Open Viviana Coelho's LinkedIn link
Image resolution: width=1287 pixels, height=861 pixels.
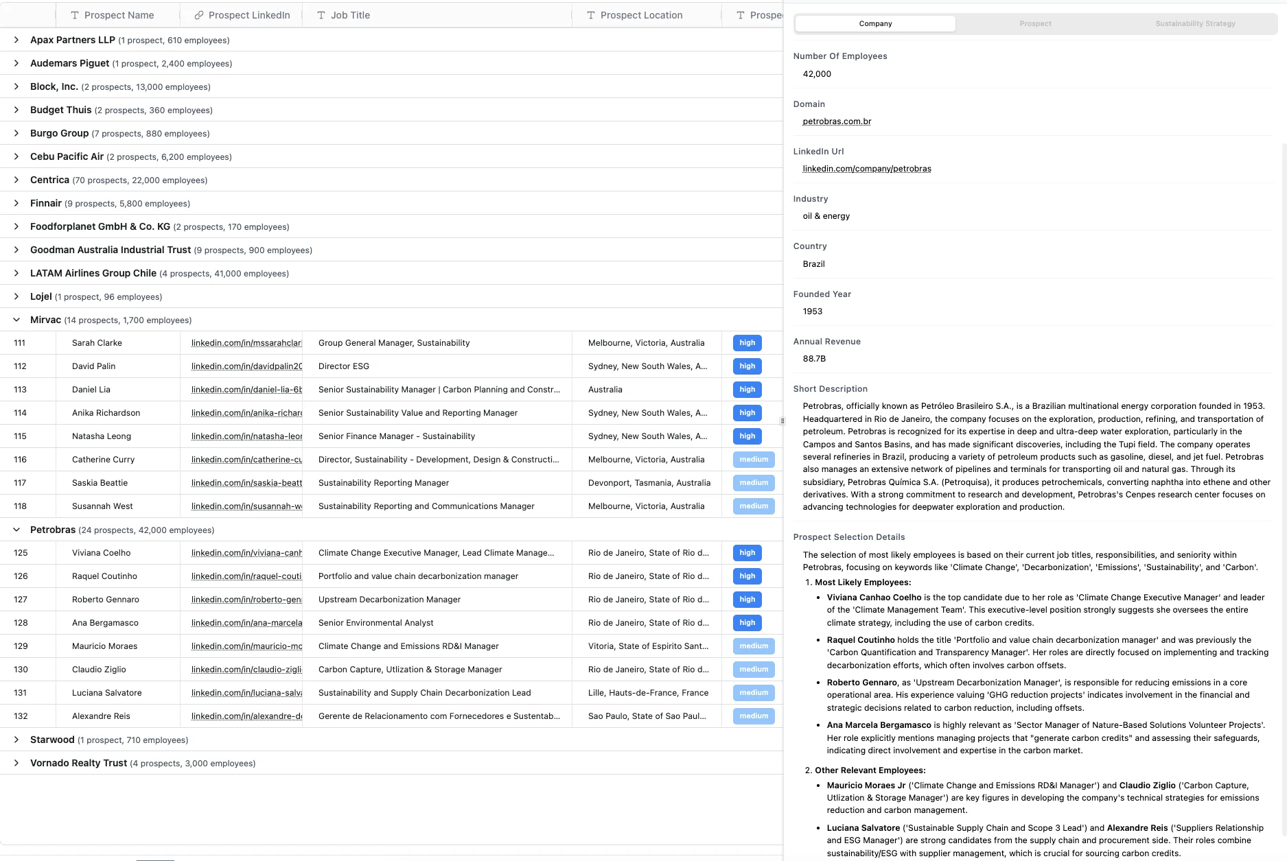[x=246, y=553]
